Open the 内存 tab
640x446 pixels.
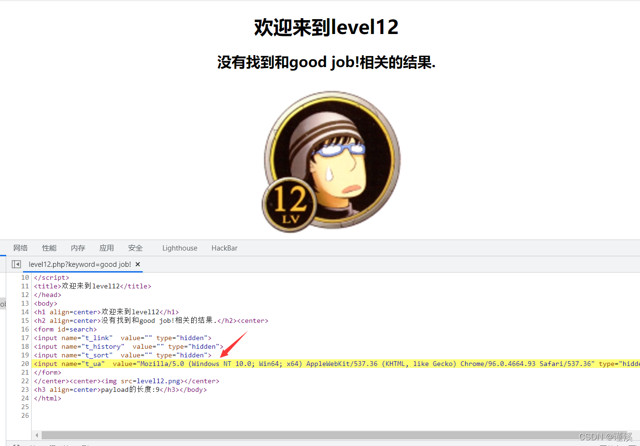tap(78, 248)
